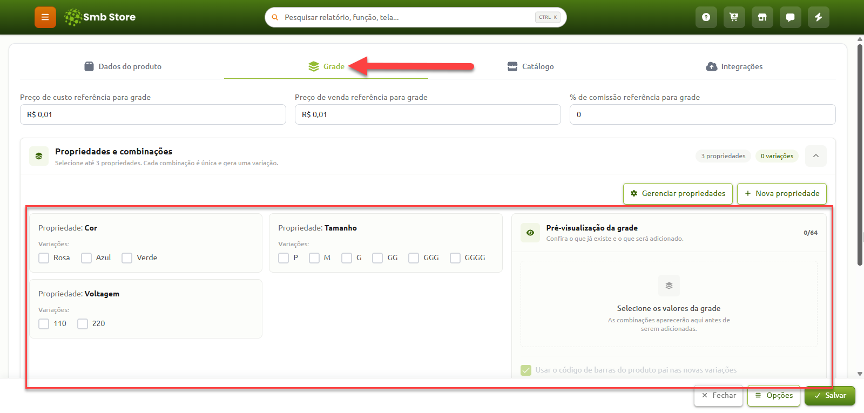Click the lightning bolt shortcut icon
Screen dimensions: 864x413
tap(818, 17)
